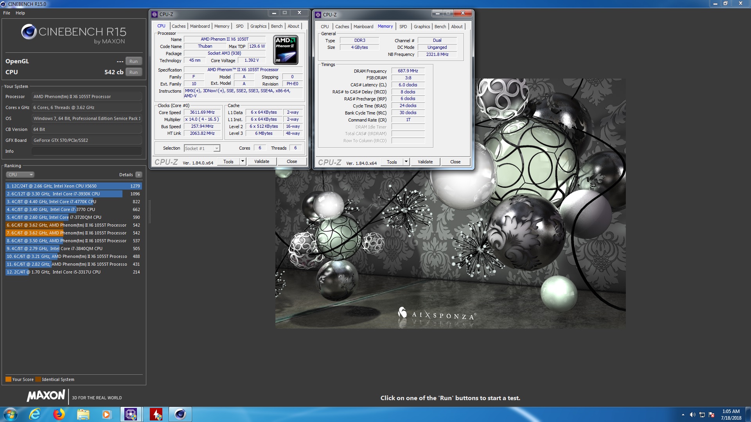751x422 pixels.
Task: Select ranking row Intel Core i7-4770K
Action: 74,202
